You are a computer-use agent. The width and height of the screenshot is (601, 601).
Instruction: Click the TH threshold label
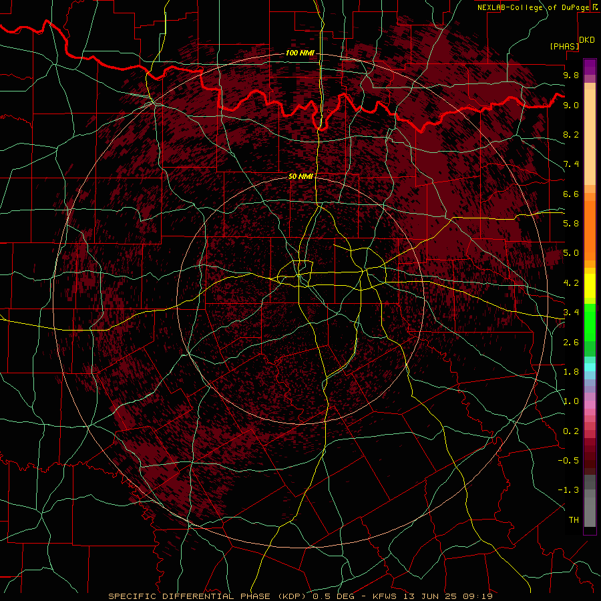[574, 520]
